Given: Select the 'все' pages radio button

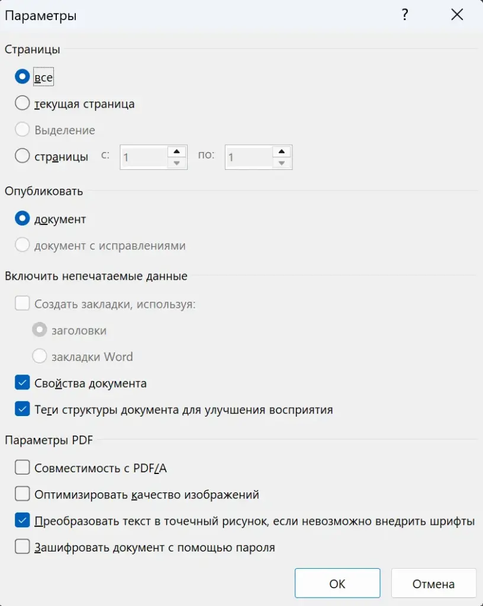Looking at the screenshot, I should pyautogui.click(x=22, y=76).
